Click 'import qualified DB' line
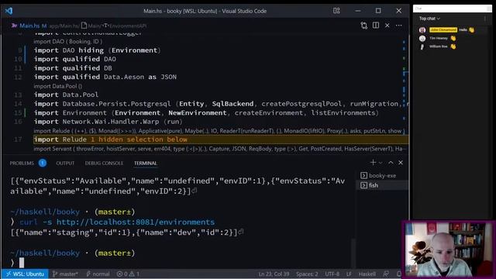This screenshot has height=279, width=496. tap(73, 68)
